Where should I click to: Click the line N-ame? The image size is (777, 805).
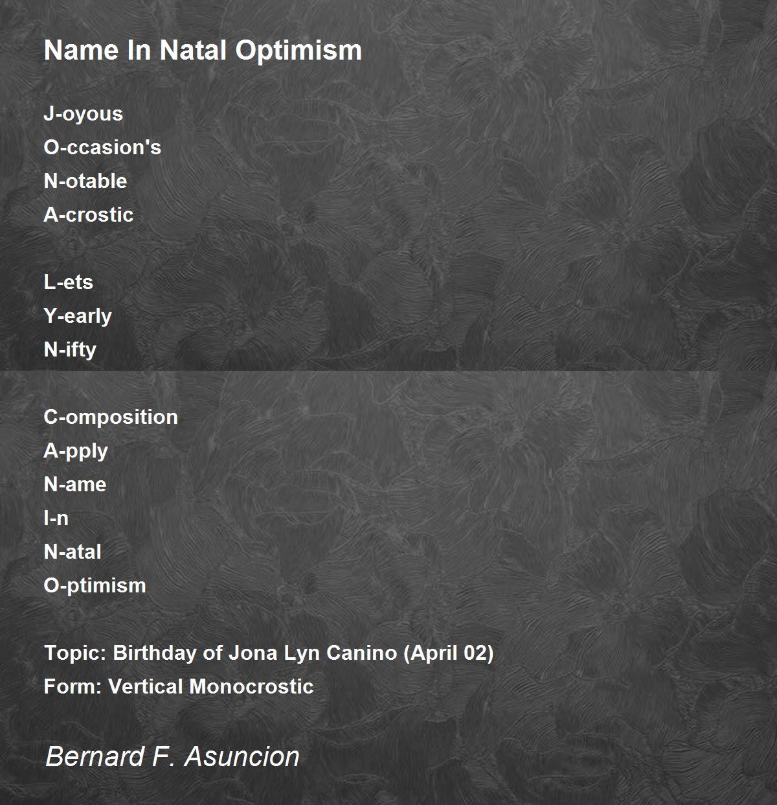[x=75, y=484]
